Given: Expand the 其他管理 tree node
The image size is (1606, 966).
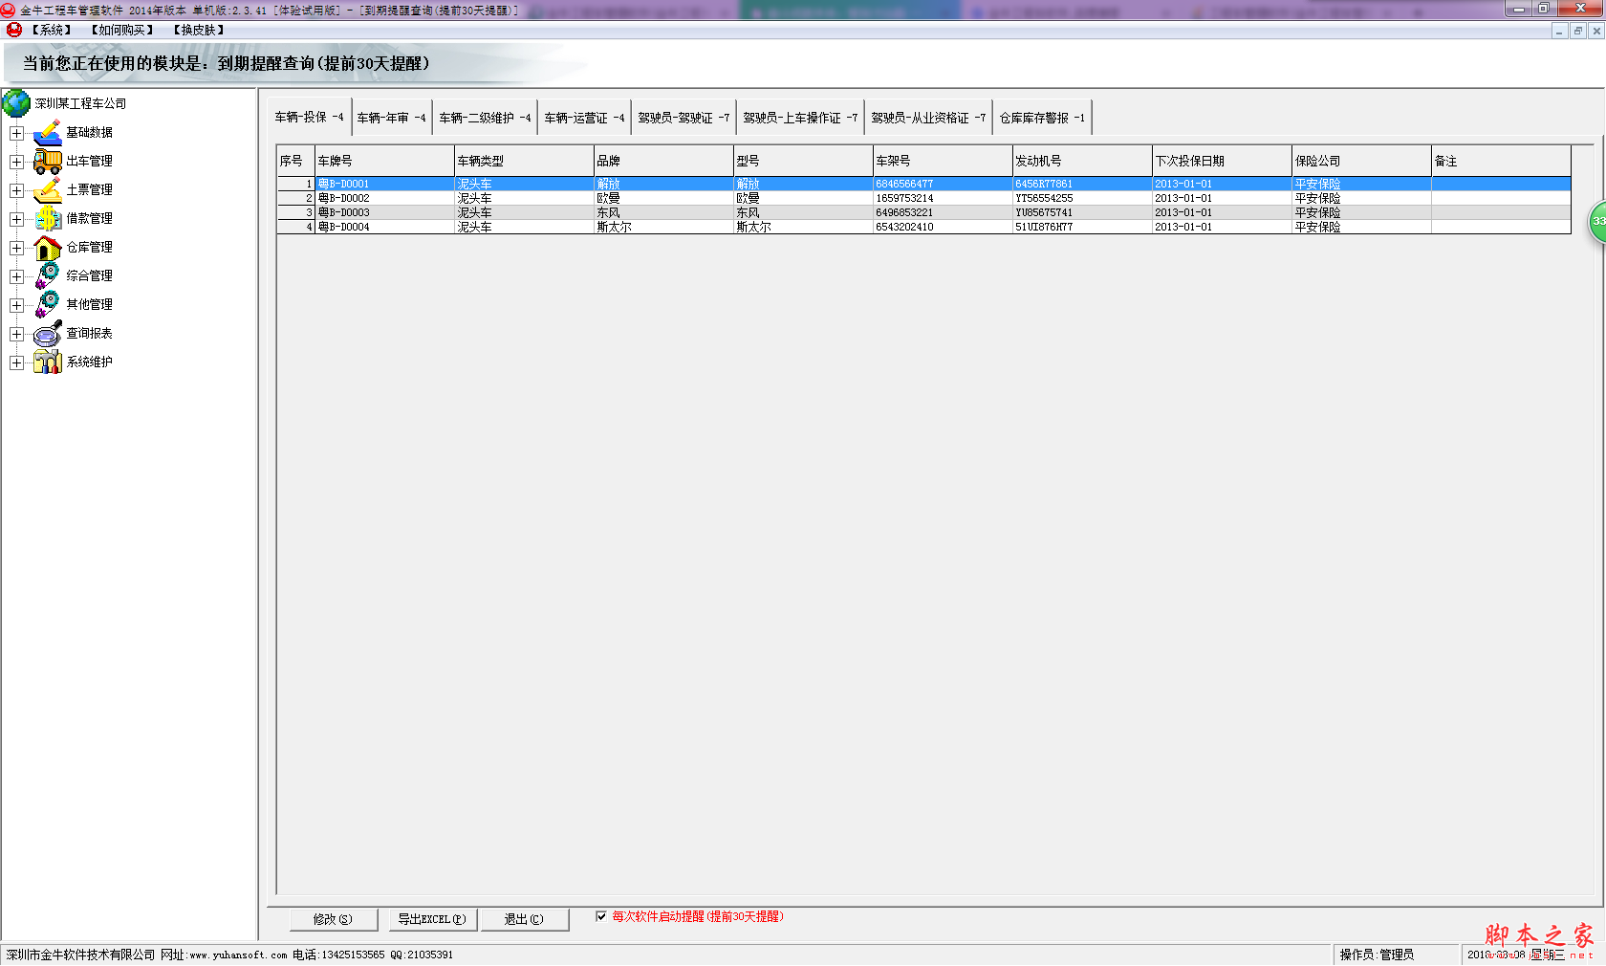Looking at the screenshot, I should [x=16, y=305].
